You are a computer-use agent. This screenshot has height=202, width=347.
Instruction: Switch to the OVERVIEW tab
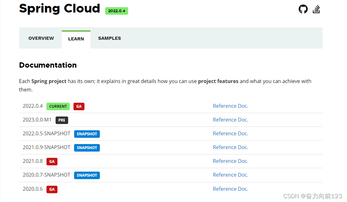[41, 38]
